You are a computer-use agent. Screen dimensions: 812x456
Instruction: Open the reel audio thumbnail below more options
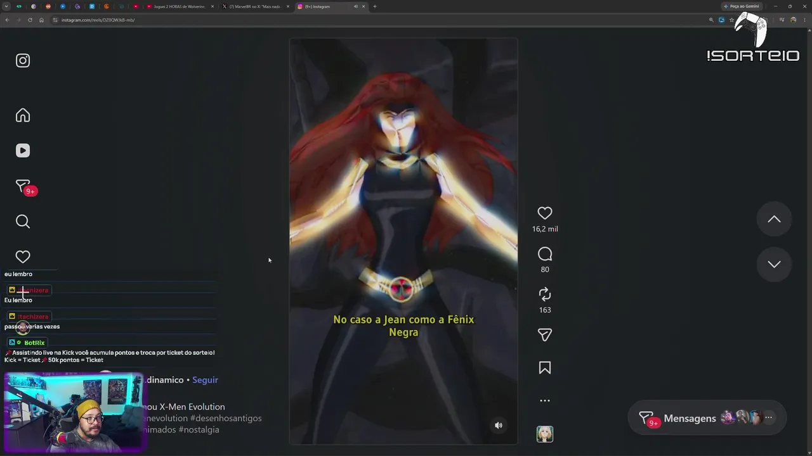[545, 434]
